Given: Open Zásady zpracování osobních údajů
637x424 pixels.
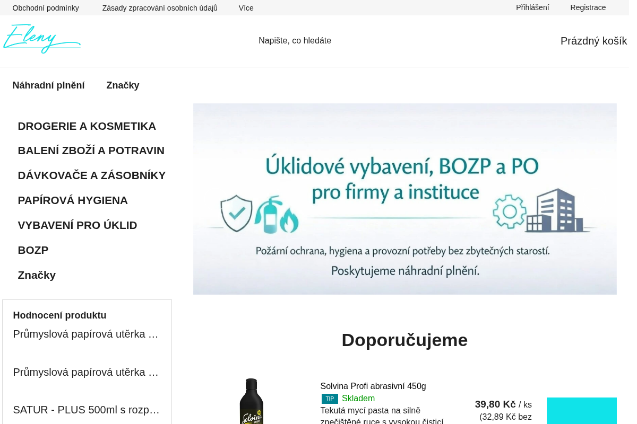Looking at the screenshot, I should [x=160, y=8].
